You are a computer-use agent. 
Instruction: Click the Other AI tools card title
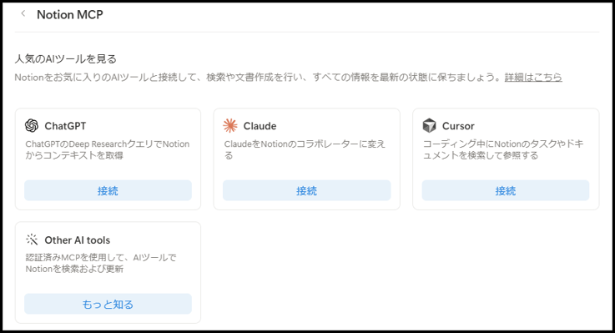(x=78, y=240)
